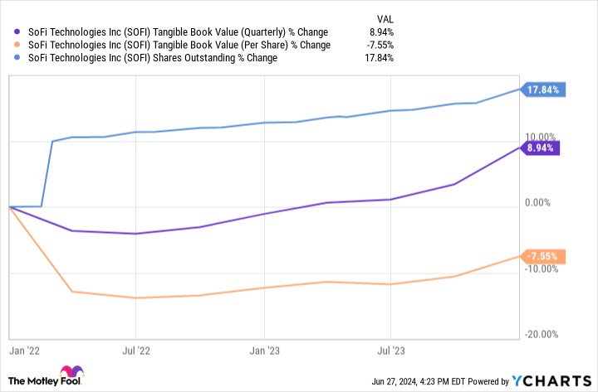
Task: Click the Jul '22 x-axis label
Action: (x=136, y=352)
